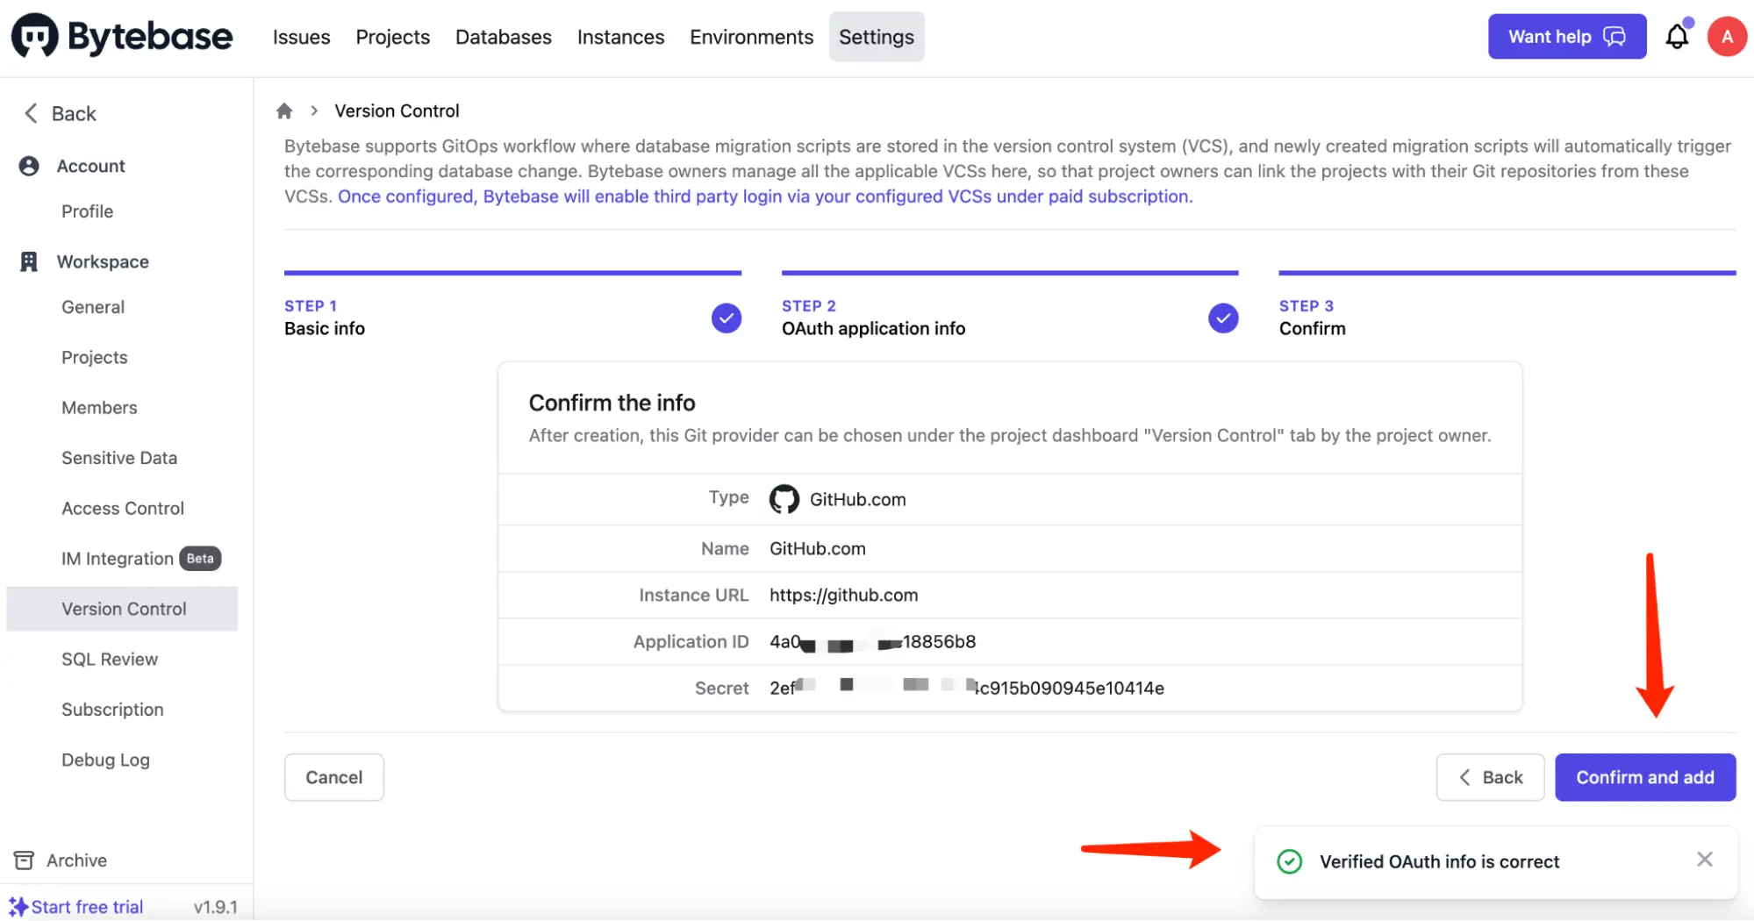Open the notifications bell

click(1677, 36)
